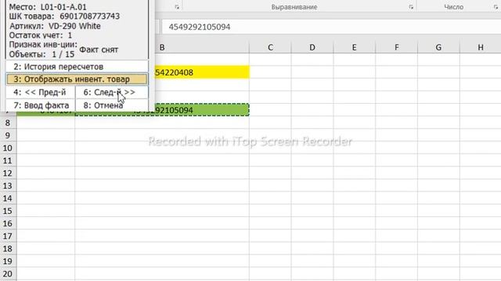Select row 16 header
Image resolution: width=501 pixels, height=281 pixels.
8,224
